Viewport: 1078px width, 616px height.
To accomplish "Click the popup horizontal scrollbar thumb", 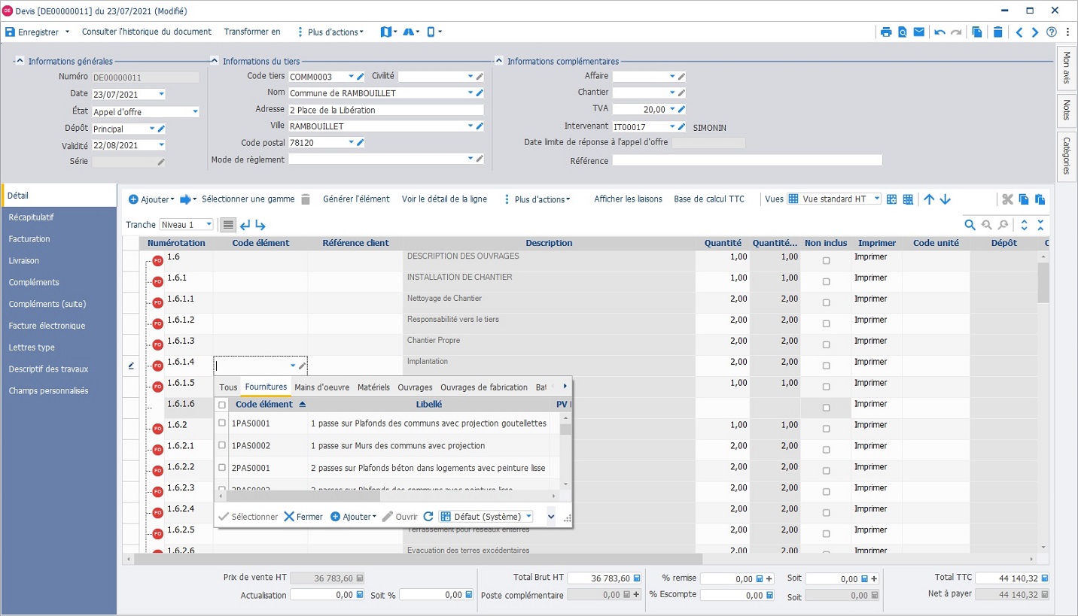I will pos(303,496).
